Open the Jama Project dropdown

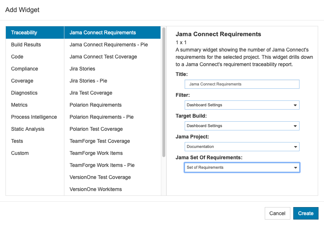(242, 146)
